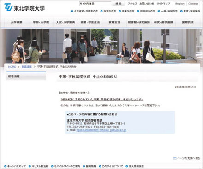Screen dimensions: 203x169
Task: Go to HOME in breadcrumb
Action: click(12, 67)
